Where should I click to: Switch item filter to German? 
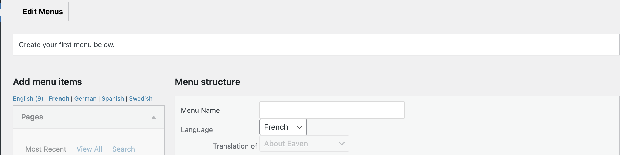(x=85, y=98)
